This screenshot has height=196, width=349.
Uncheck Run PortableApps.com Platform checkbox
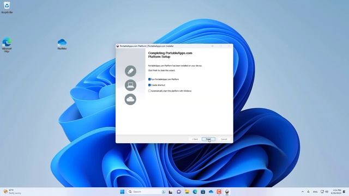pyautogui.click(x=149, y=79)
